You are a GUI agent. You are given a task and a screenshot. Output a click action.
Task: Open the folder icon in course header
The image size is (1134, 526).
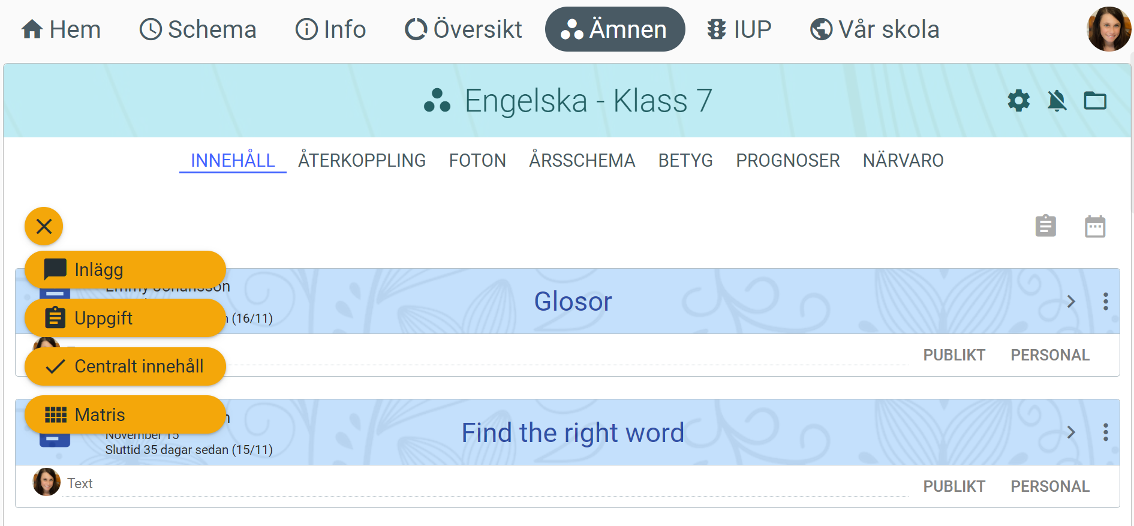coord(1095,101)
